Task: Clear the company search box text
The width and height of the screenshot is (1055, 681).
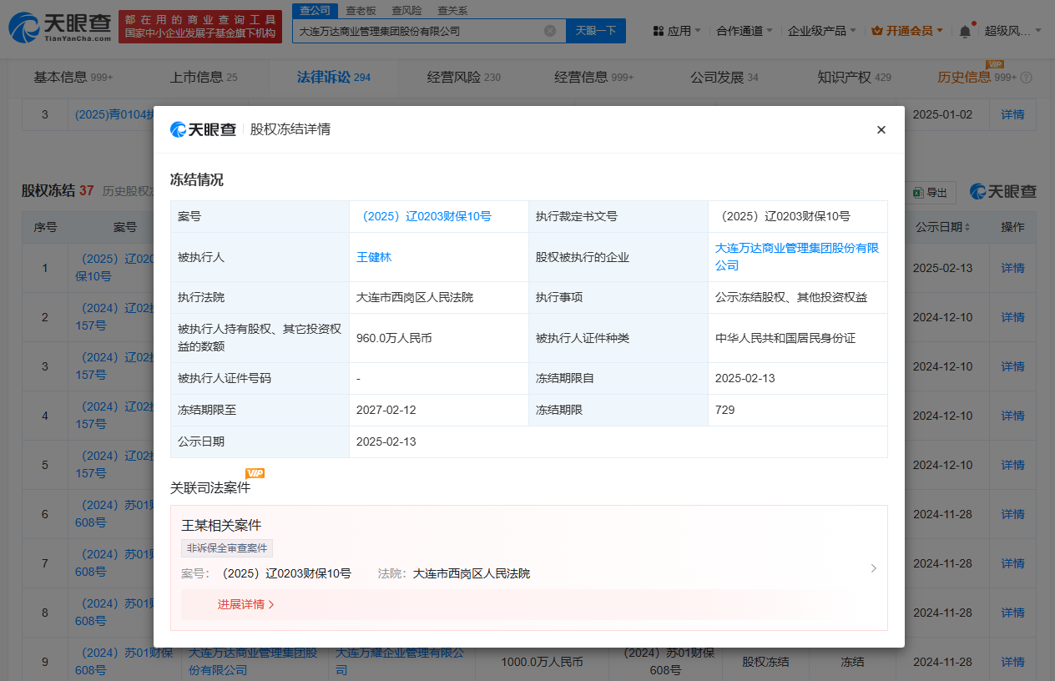Action: point(550,31)
